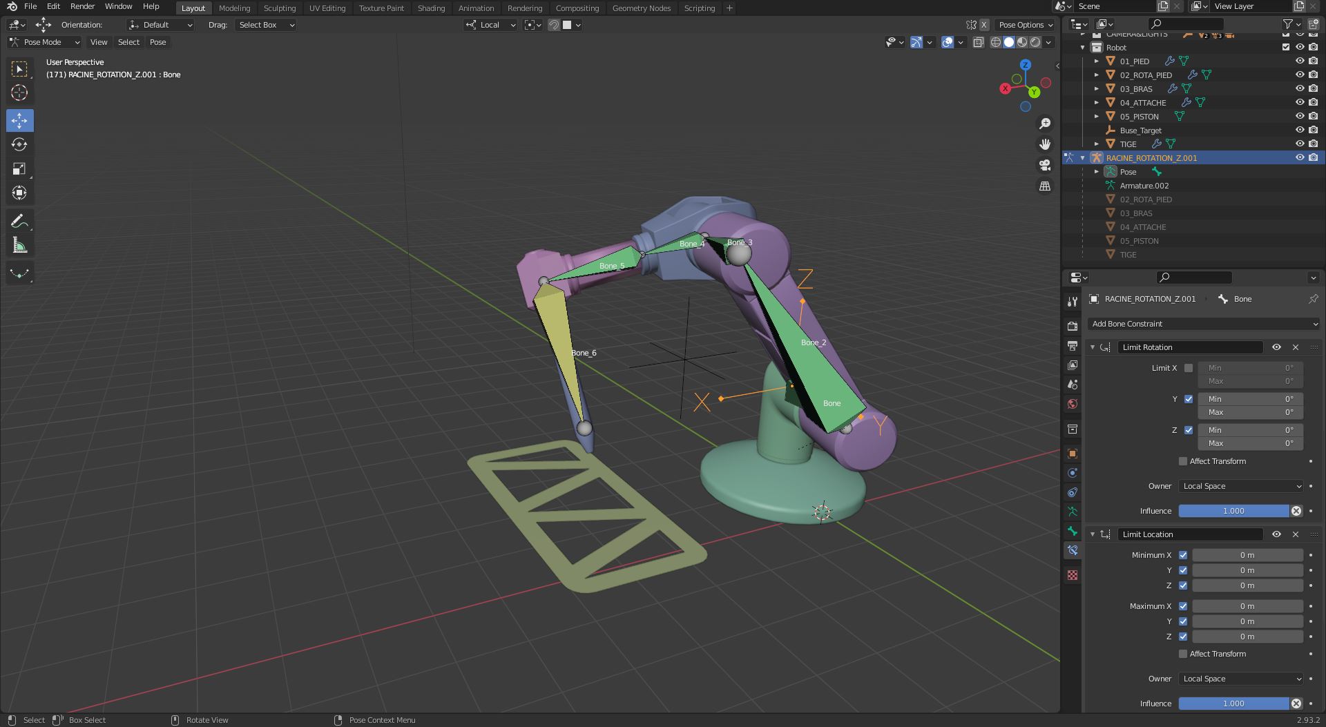This screenshot has height=727, width=1326.
Task: Toggle the camera view icon
Action: tap(1045, 165)
